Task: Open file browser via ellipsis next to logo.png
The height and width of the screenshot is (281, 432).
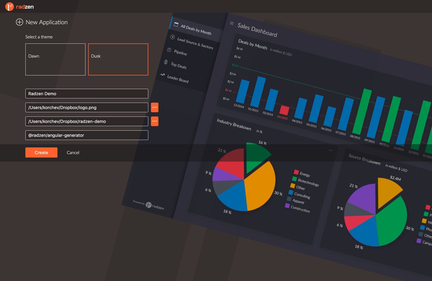Action: (x=154, y=107)
